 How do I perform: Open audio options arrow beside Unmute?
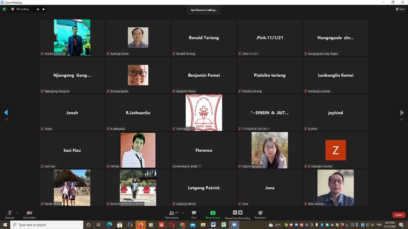(x=17, y=213)
